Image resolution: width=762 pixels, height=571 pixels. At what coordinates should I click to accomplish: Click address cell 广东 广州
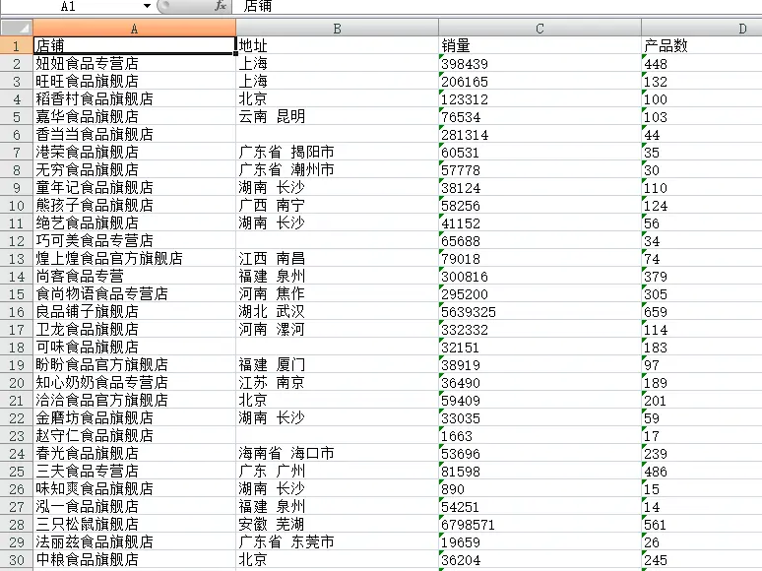[338, 472]
